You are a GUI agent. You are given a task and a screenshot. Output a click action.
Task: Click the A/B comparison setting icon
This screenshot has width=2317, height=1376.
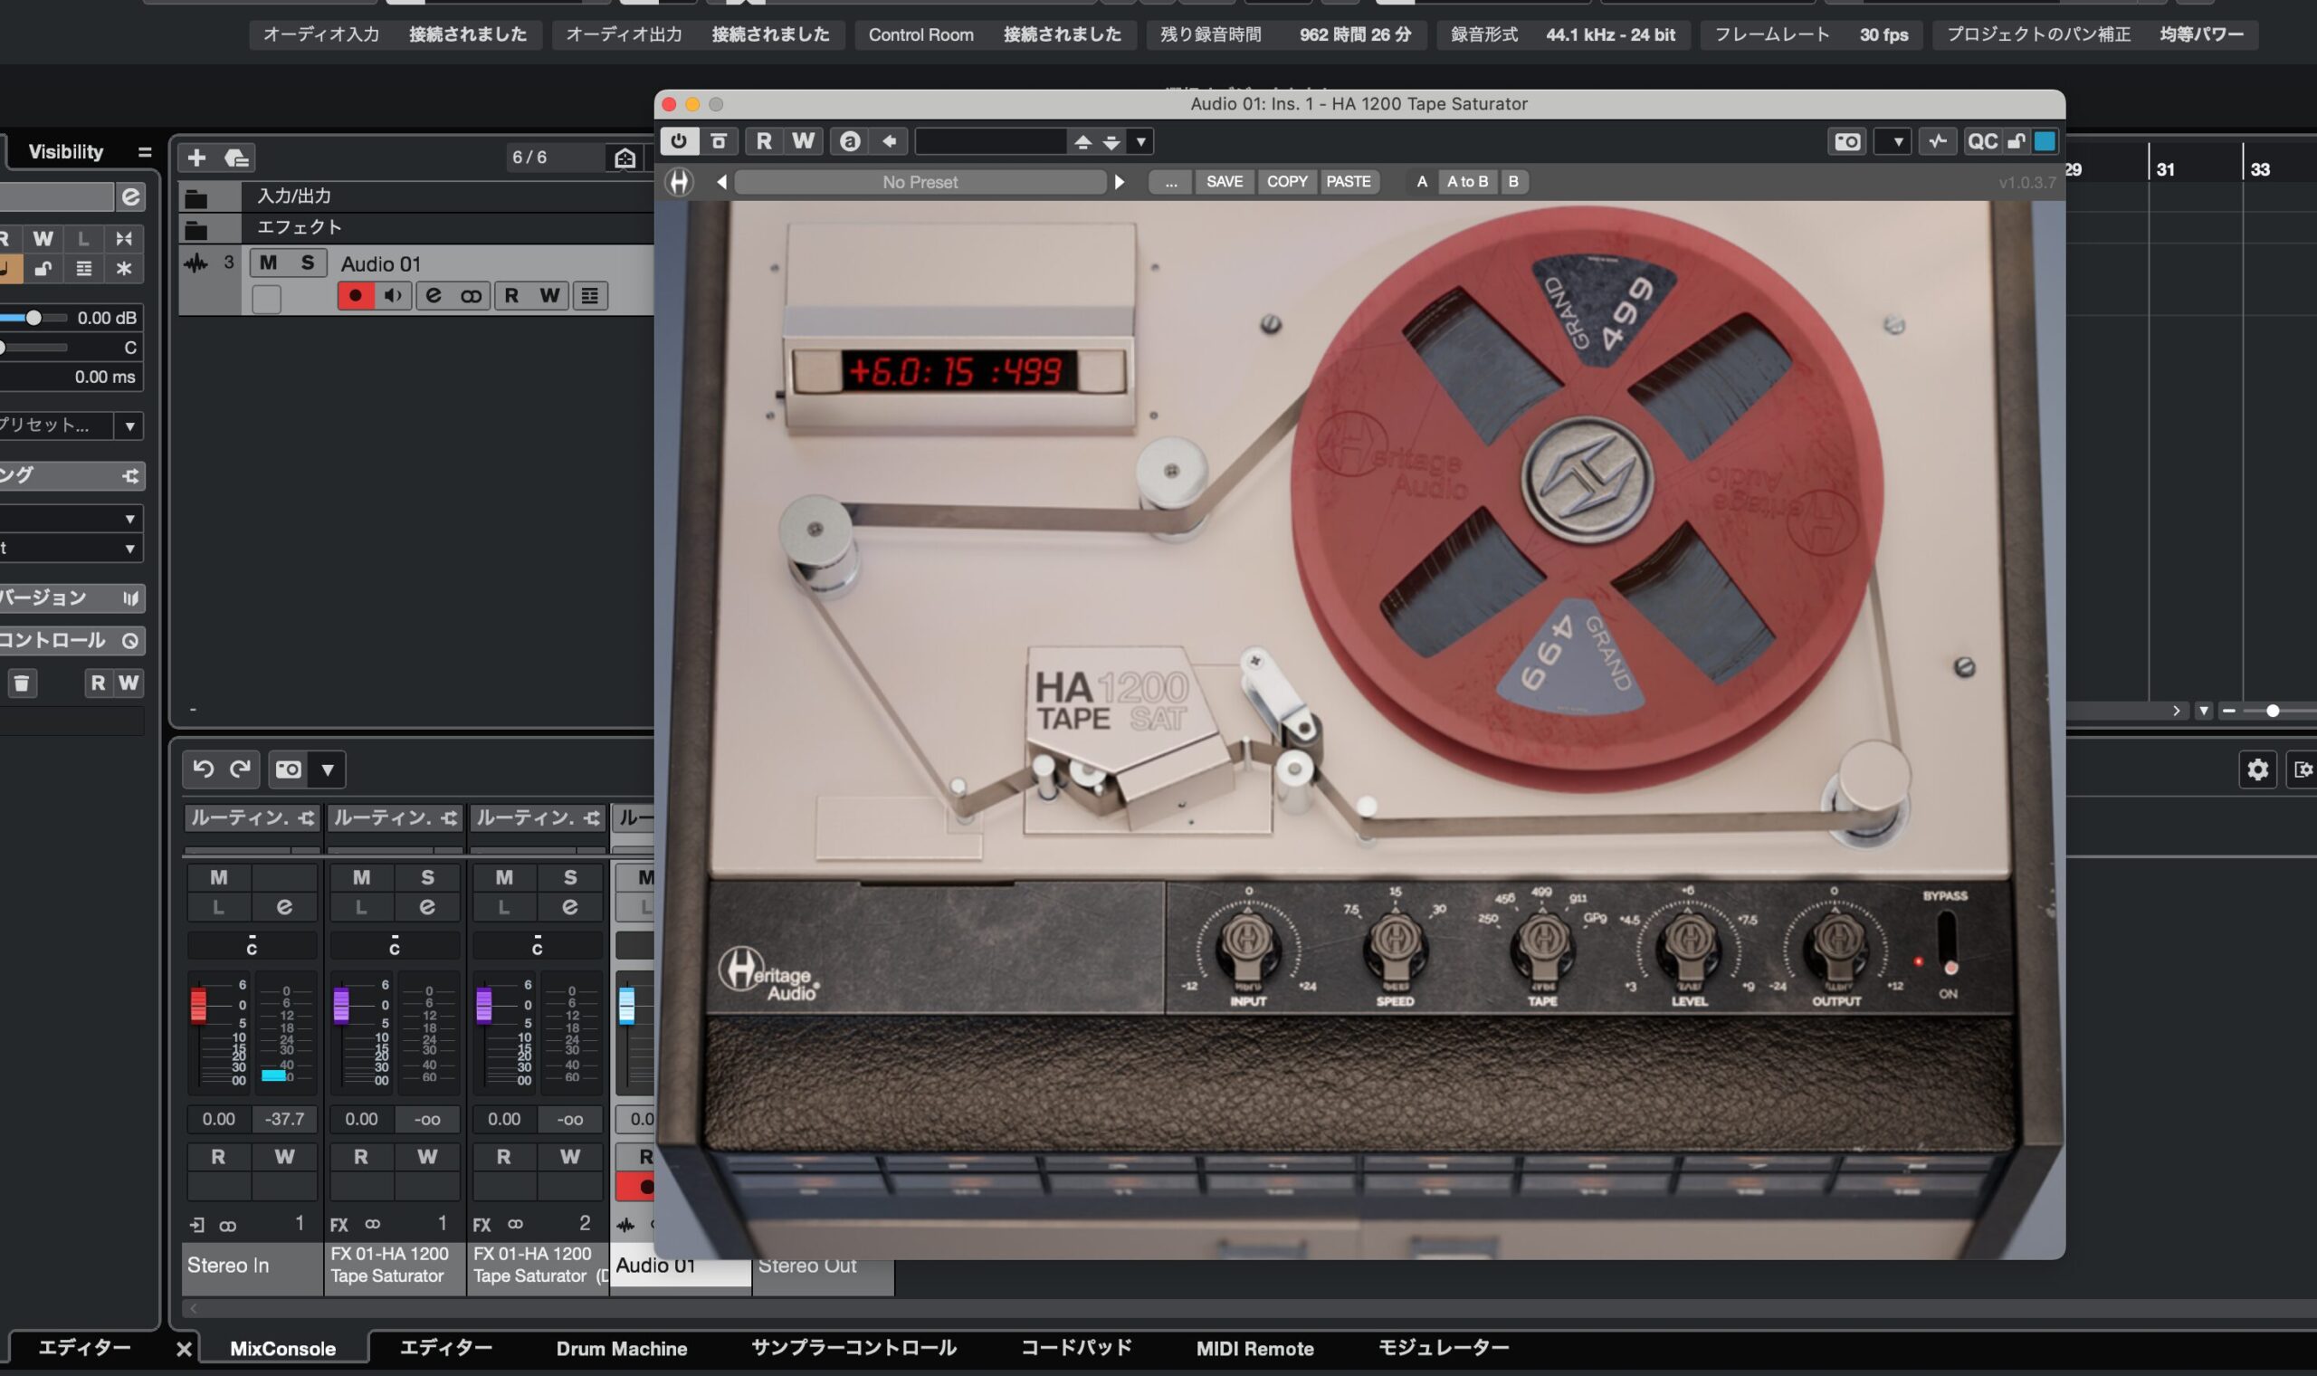(x=850, y=141)
